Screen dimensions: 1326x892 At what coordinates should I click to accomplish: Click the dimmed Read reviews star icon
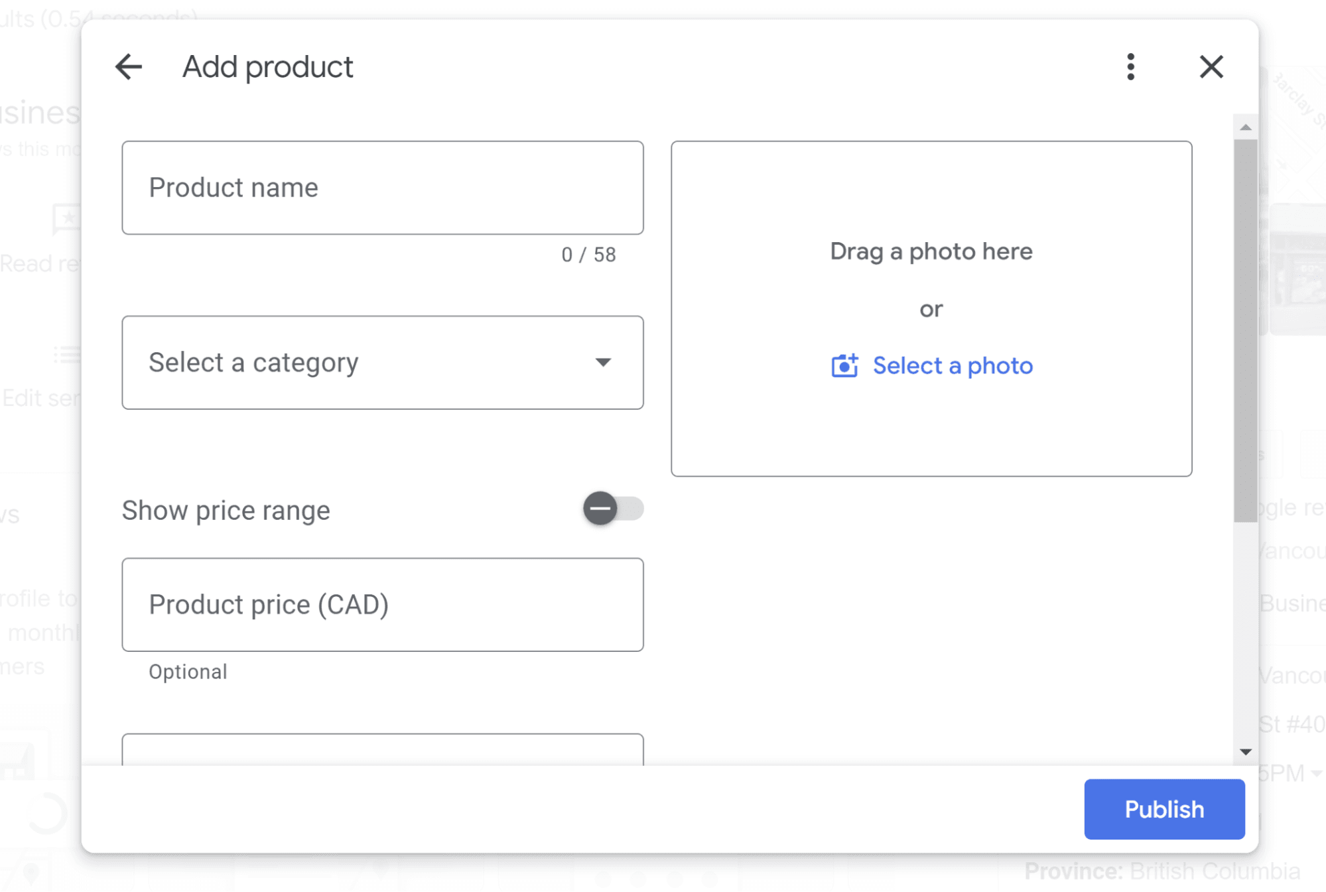68,219
